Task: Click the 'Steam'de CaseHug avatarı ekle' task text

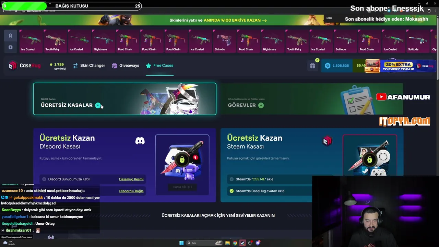Action: coord(260,191)
